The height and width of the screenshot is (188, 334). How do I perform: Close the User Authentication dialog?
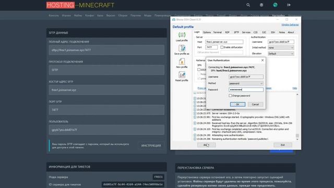pos(263,61)
